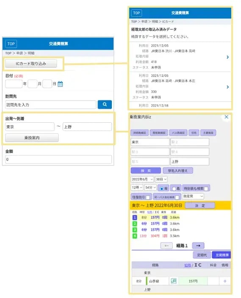Image resolution: width=241 pixels, height=298 pixels.
Task: Click the 訪問先を入力 text field
Action: click(x=51, y=105)
